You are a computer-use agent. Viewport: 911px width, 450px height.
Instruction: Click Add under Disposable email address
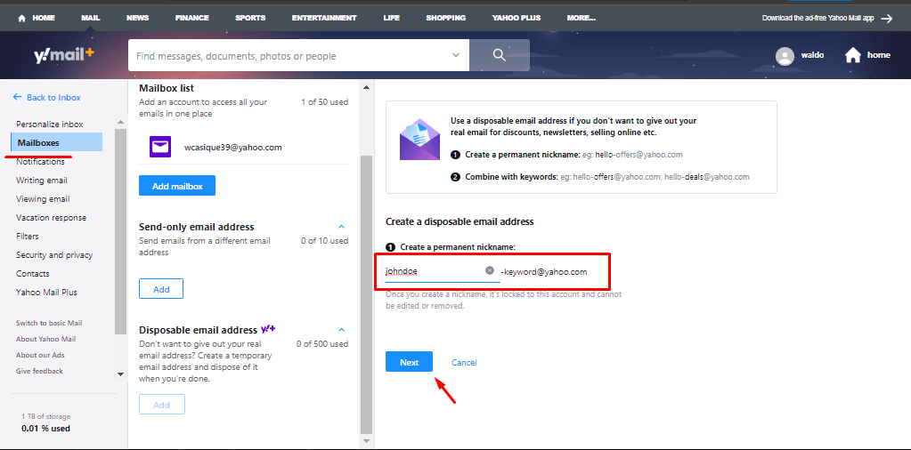point(161,405)
